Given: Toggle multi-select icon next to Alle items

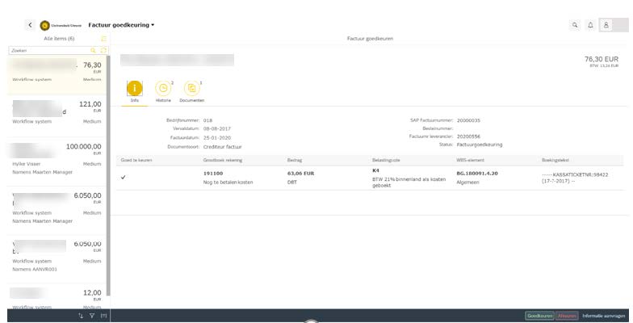Looking at the screenshot, I should point(103,39).
